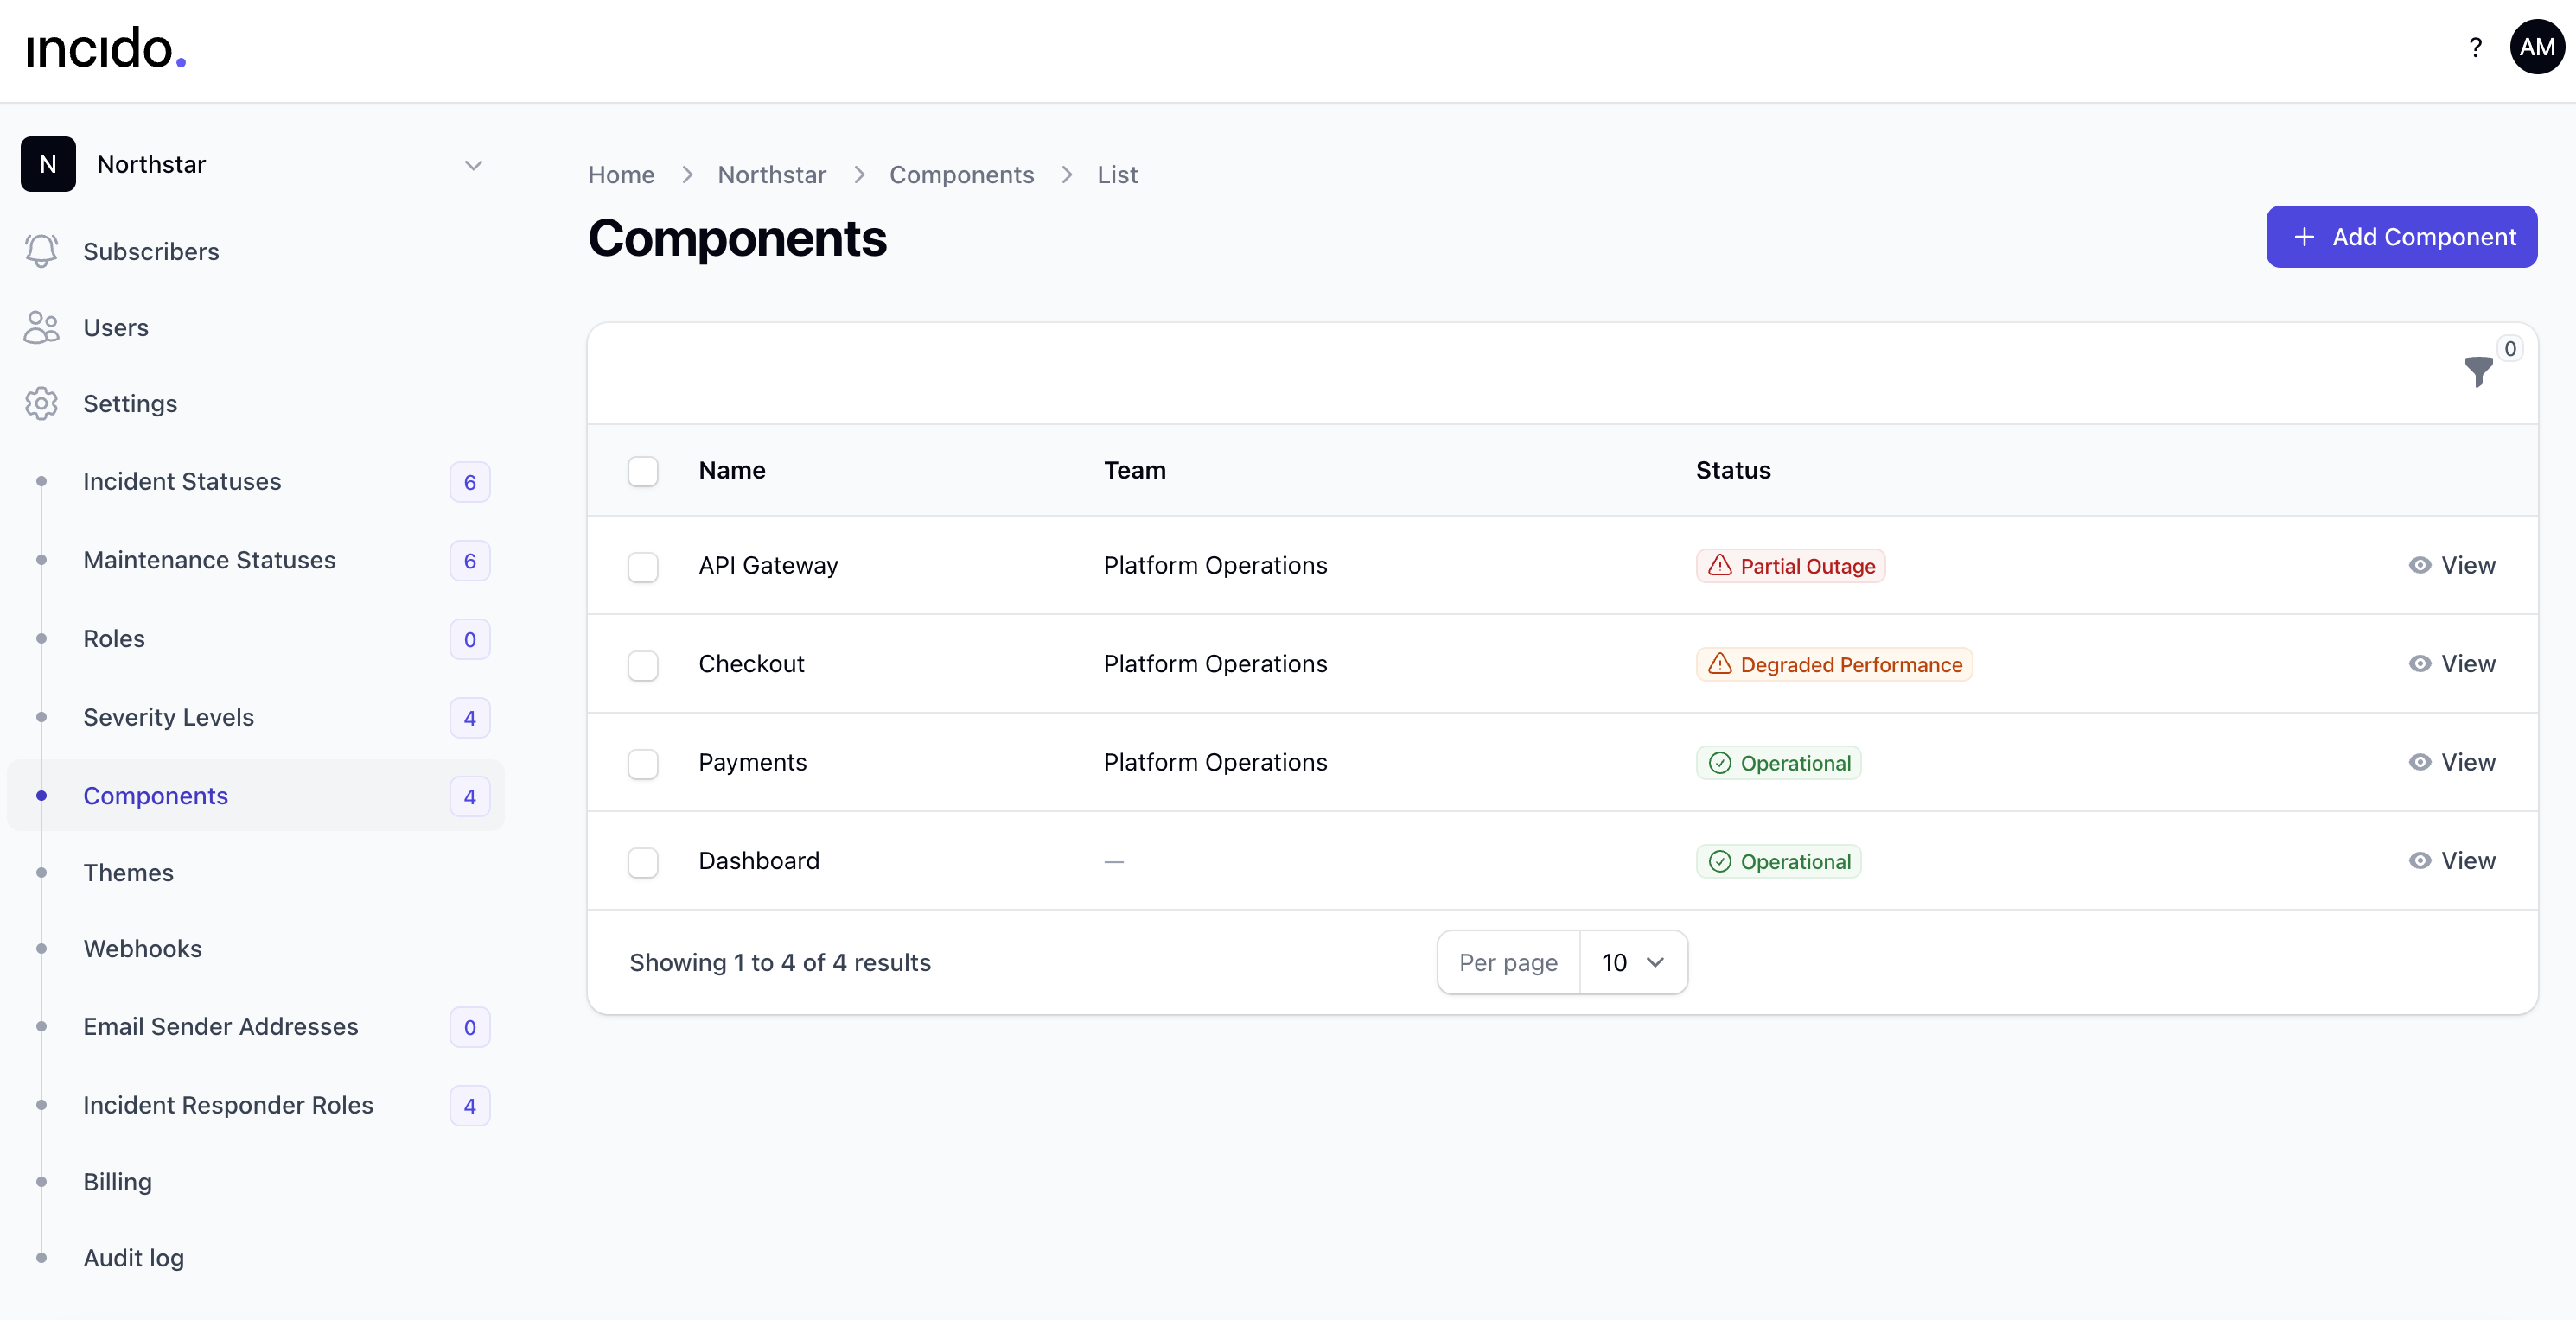Click the API Gateway name cell
Viewport: 2576px width, 1320px height.
[768, 566]
